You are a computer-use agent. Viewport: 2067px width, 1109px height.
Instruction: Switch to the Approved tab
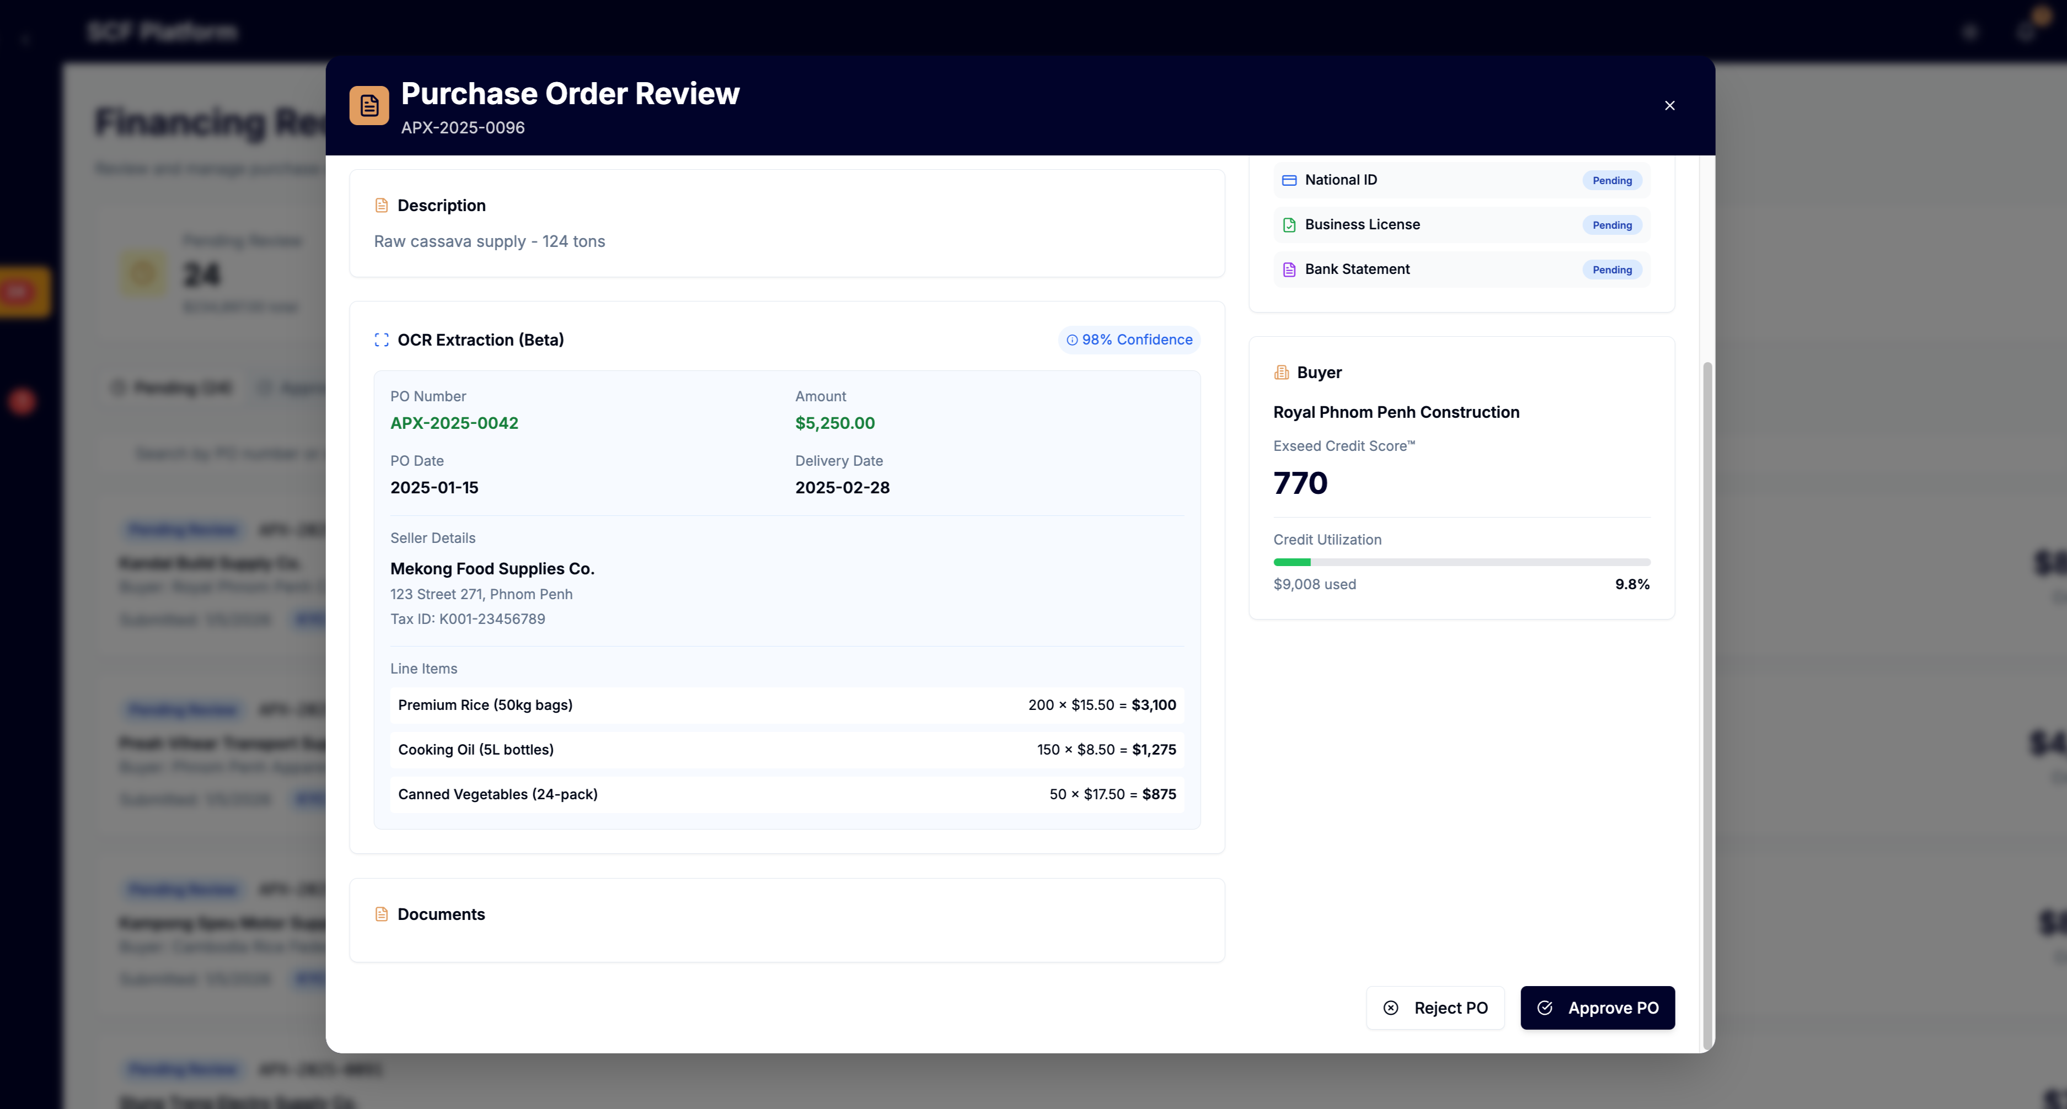pos(297,387)
